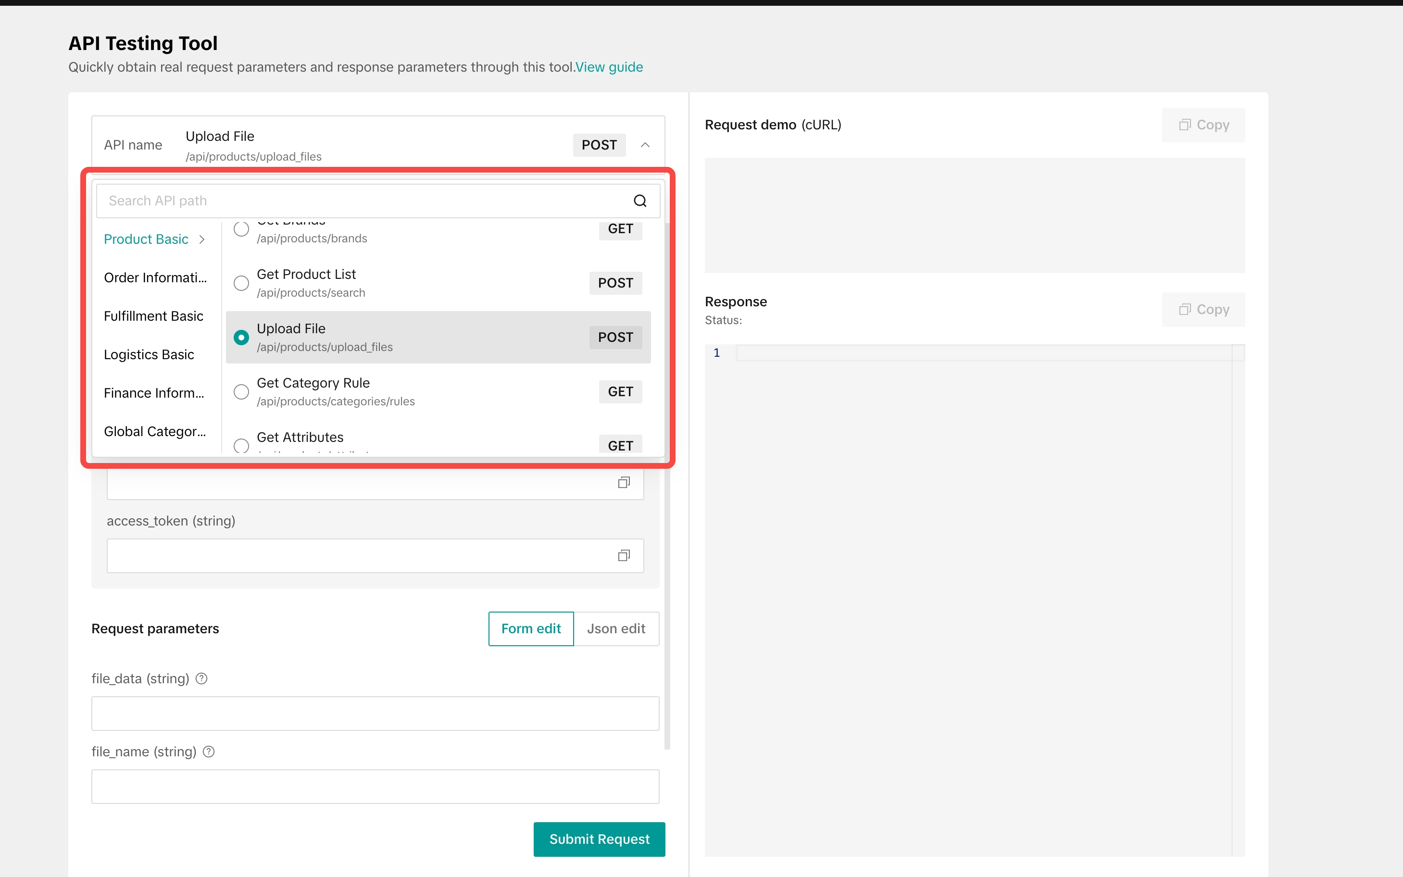Select the Get Product List radio button
The height and width of the screenshot is (877, 1403).
pos(241,283)
